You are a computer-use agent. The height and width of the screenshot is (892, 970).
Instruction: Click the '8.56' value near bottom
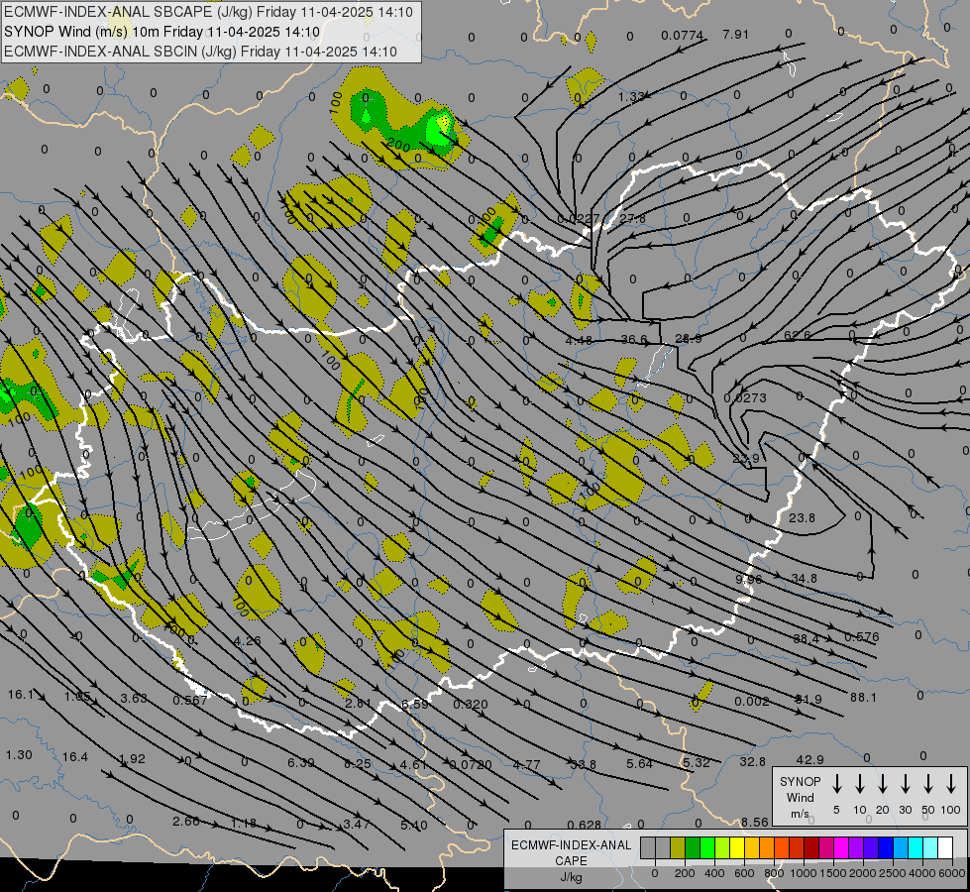[x=755, y=823]
